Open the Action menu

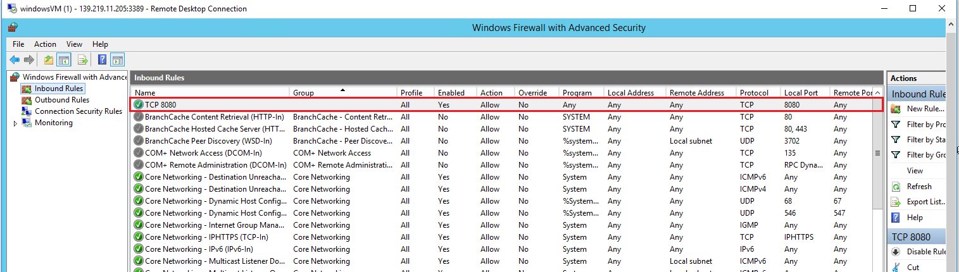point(45,44)
